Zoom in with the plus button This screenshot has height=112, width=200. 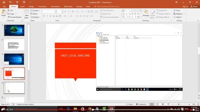click(189, 104)
